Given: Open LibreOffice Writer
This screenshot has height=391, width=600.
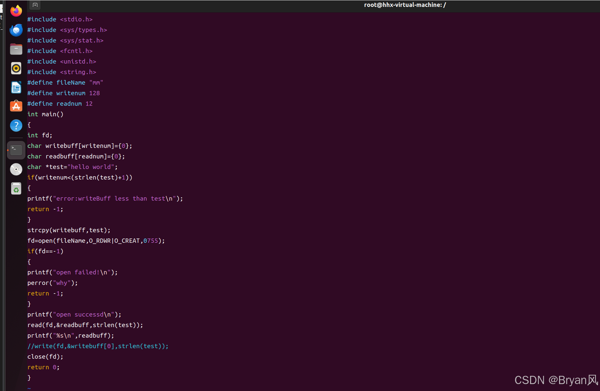Looking at the screenshot, I should [x=16, y=87].
